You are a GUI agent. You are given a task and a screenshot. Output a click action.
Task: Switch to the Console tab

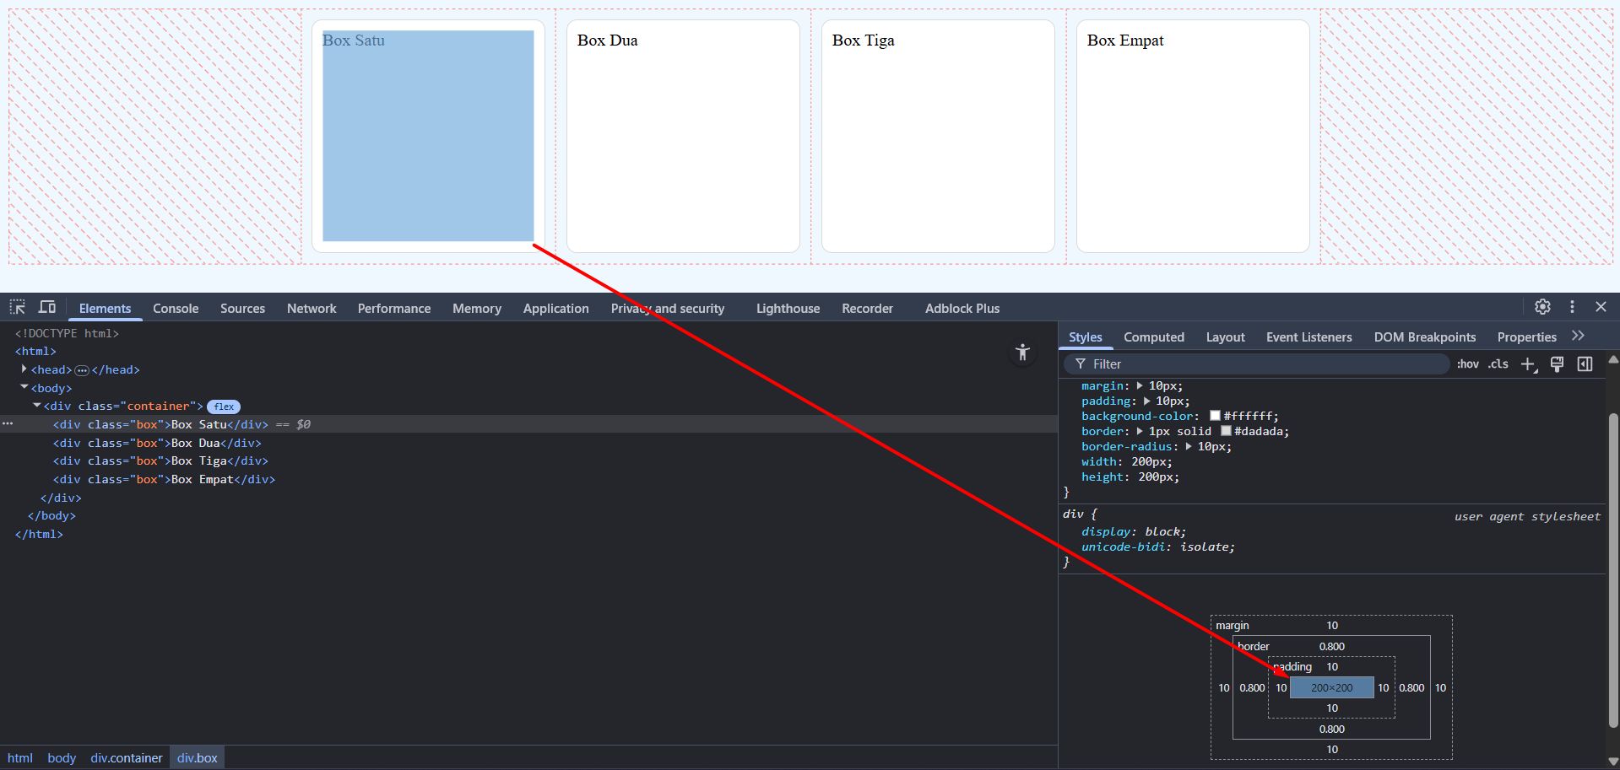176,309
